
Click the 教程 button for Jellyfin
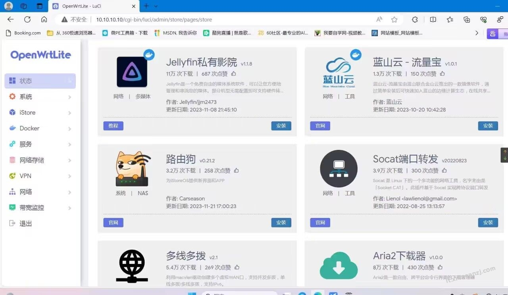pyautogui.click(x=113, y=126)
